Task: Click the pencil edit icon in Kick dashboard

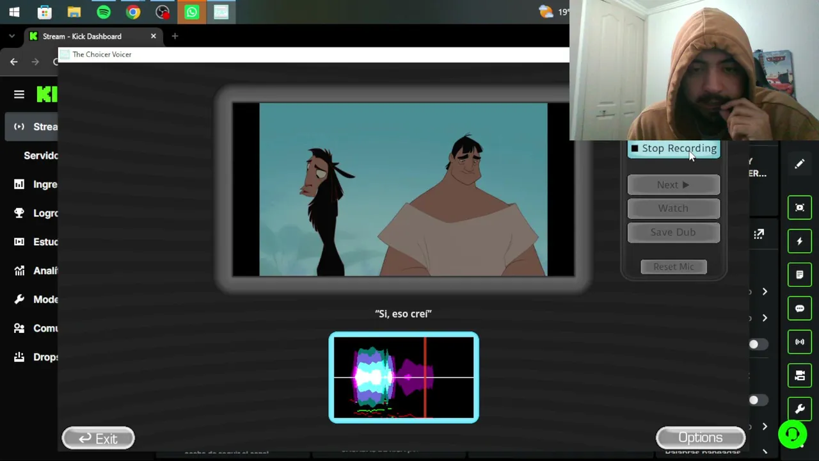Action: click(x=800, y=164)
